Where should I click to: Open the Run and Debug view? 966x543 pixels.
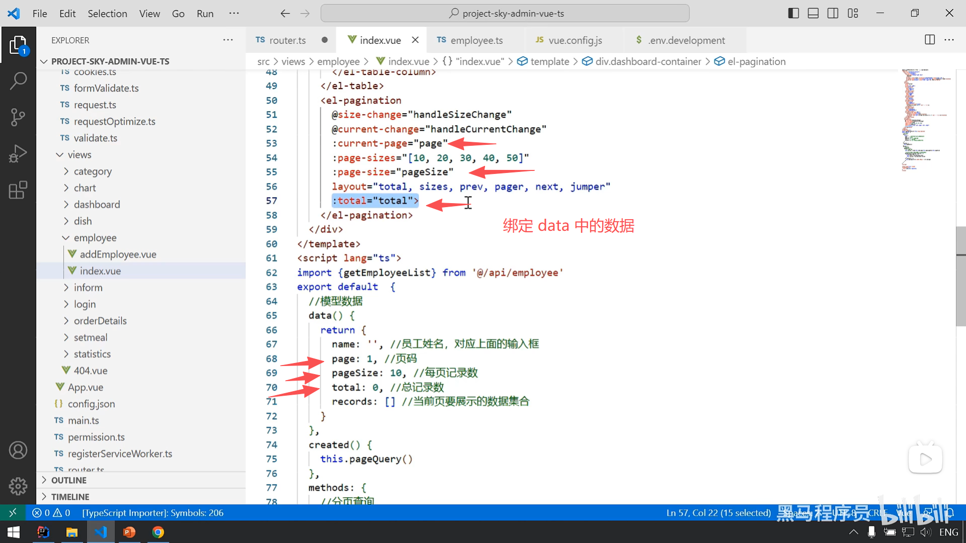point(18,154)
